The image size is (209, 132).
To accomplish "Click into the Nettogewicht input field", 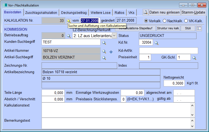I will point(174,83).
